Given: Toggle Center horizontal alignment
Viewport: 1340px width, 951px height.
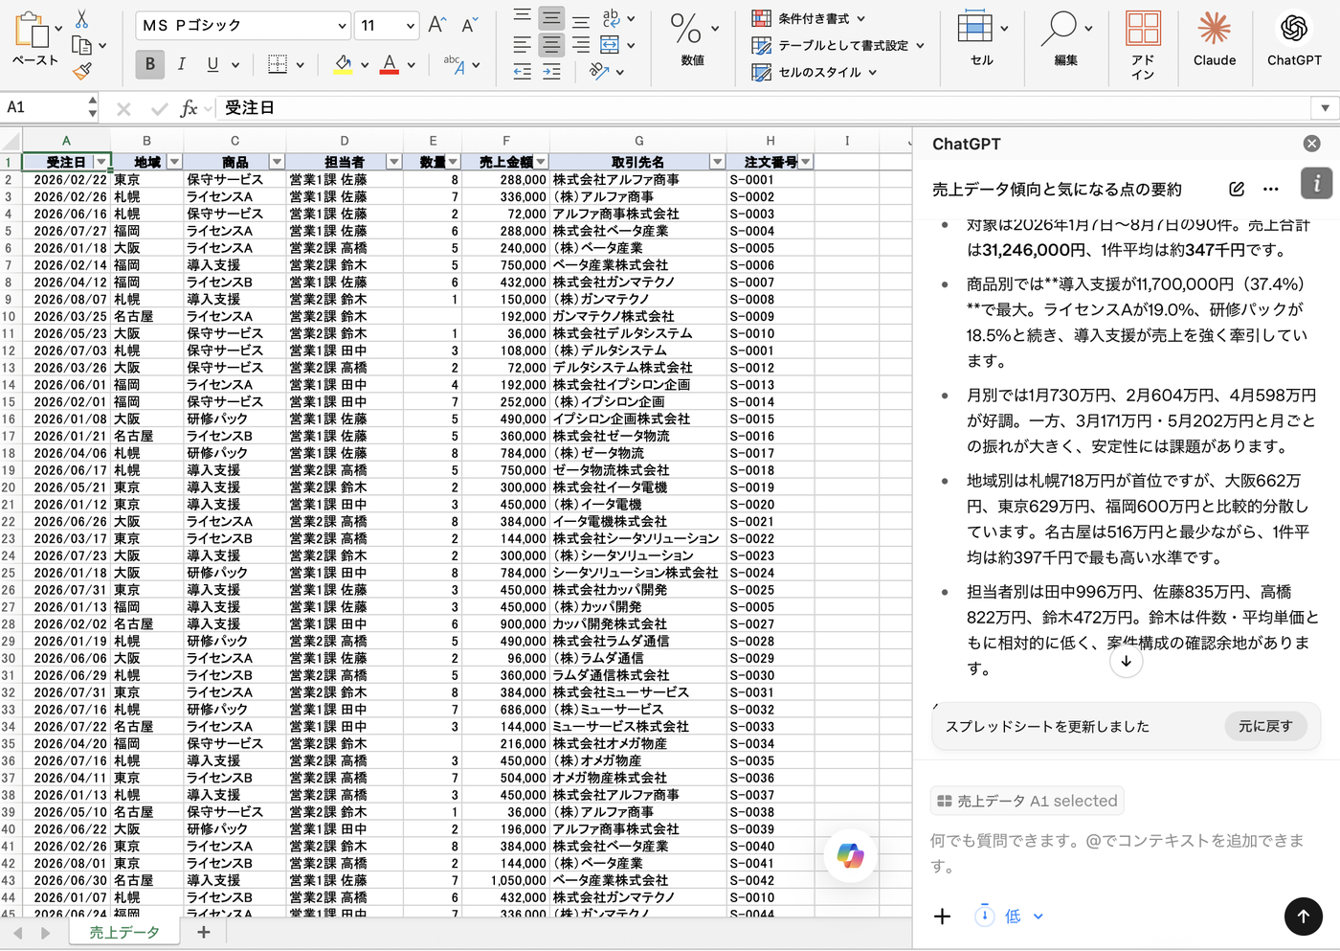Looking at the screenshot, I should [x=551, y=44].
